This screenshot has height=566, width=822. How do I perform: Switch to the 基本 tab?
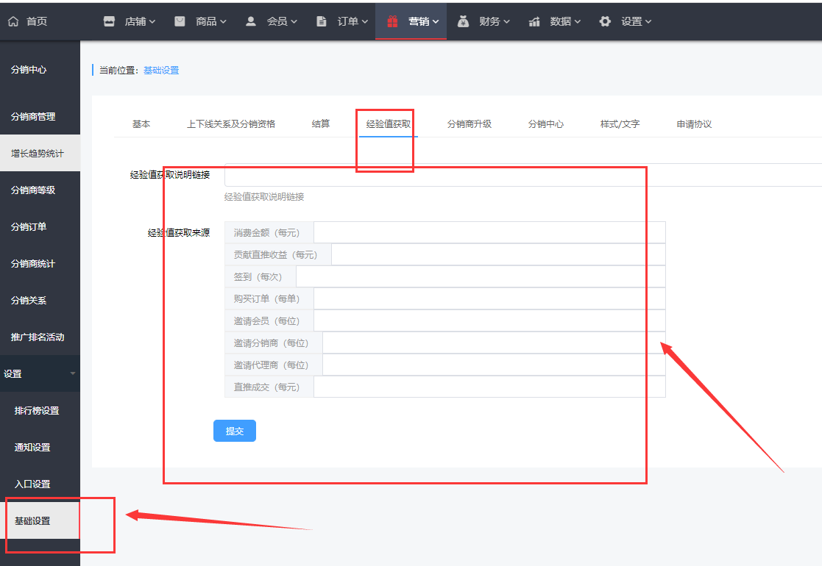coord(141,124)
